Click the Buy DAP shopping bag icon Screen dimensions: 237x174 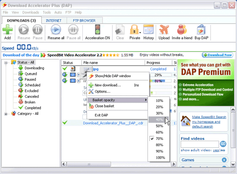click(x=201, y=30)
